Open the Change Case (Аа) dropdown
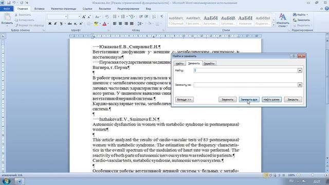Viewport: 329px width, 185px height. pyautogui.click(x=97, y=16)
